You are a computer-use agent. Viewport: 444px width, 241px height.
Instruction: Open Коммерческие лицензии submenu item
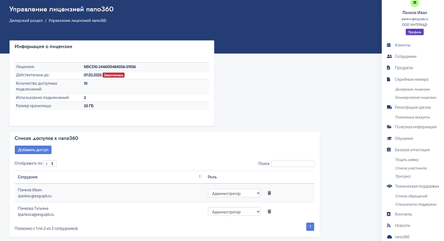[416, 97]
